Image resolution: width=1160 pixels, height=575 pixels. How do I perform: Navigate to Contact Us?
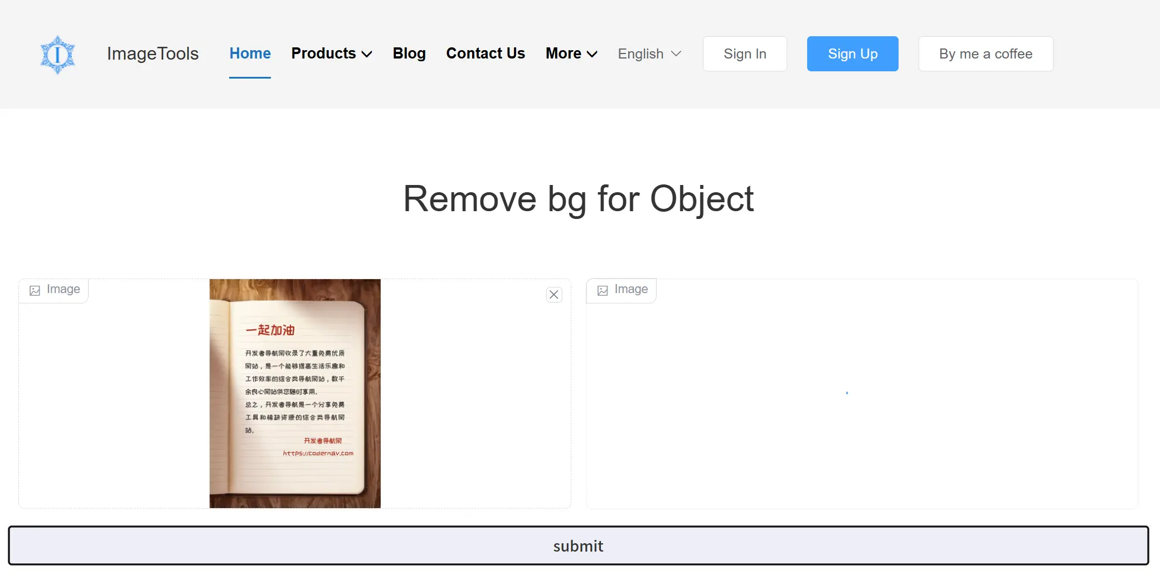(485, 53)
